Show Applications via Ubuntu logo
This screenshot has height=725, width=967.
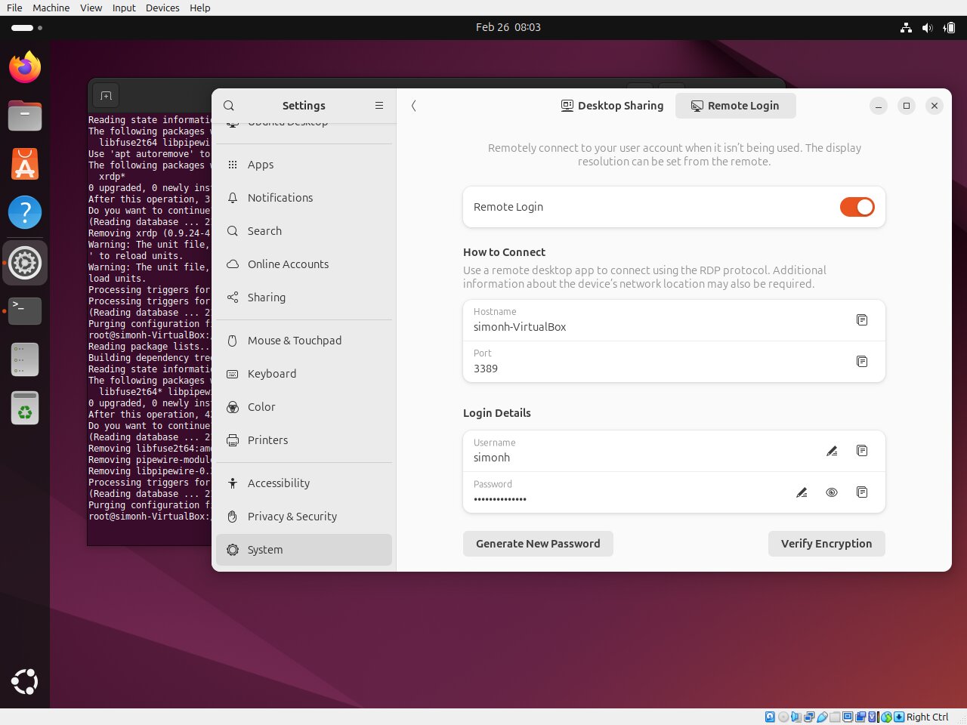tap(25, 682)
